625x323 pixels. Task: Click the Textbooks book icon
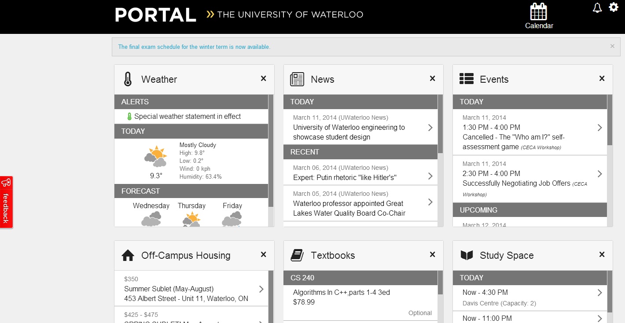pos(297,255)
